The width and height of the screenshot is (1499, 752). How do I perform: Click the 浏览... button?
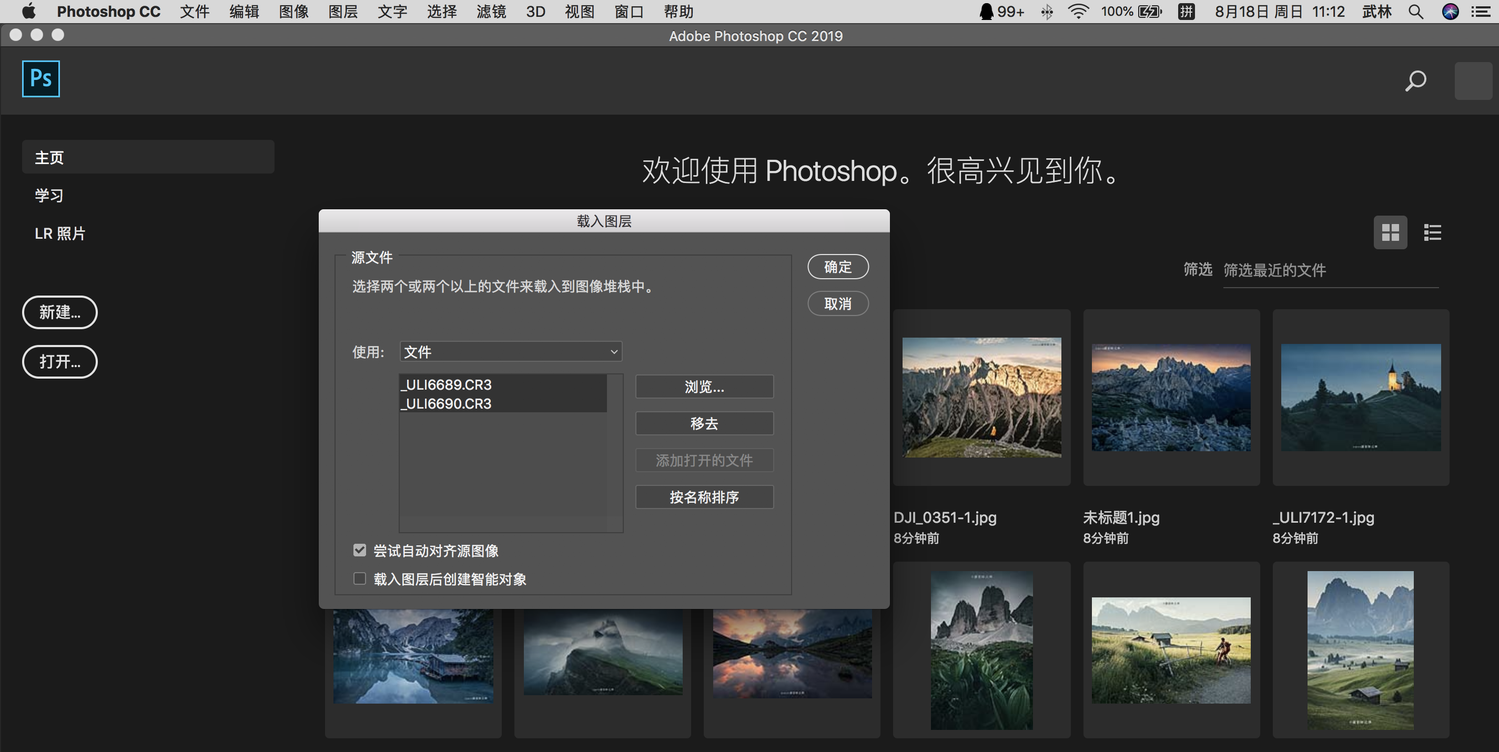pyautogui.click(x=704, y=387)
